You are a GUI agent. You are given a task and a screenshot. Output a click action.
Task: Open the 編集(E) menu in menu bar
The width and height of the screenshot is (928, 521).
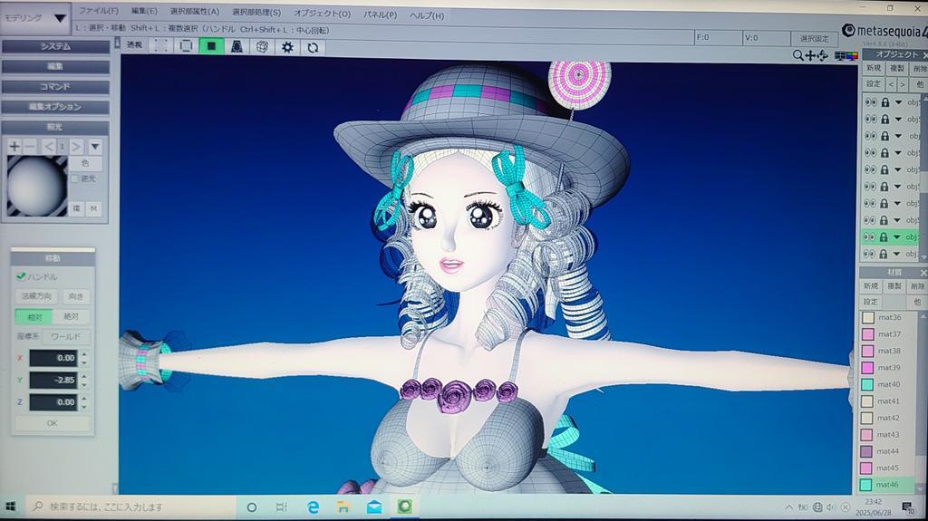144,11
